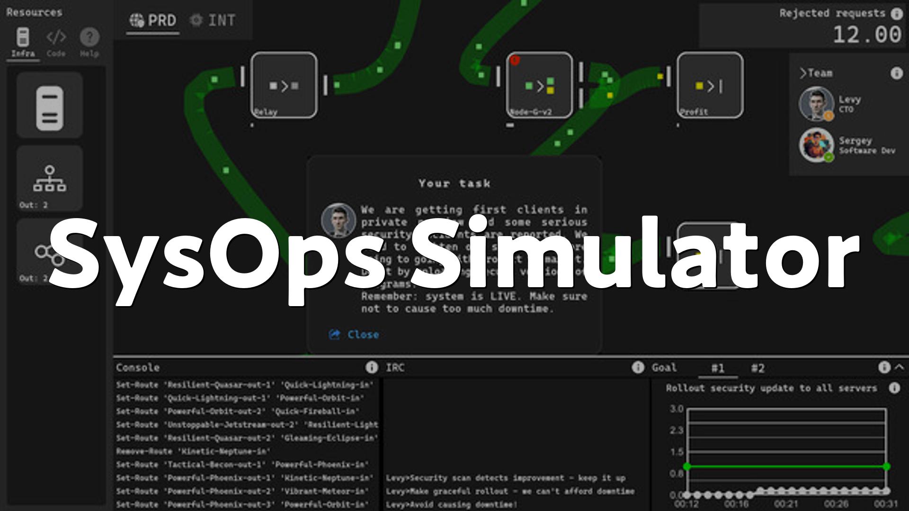Click the Team panel info icon
This screenshot has width=909, height=511.
pyautogui.click(x=896, y=73)
